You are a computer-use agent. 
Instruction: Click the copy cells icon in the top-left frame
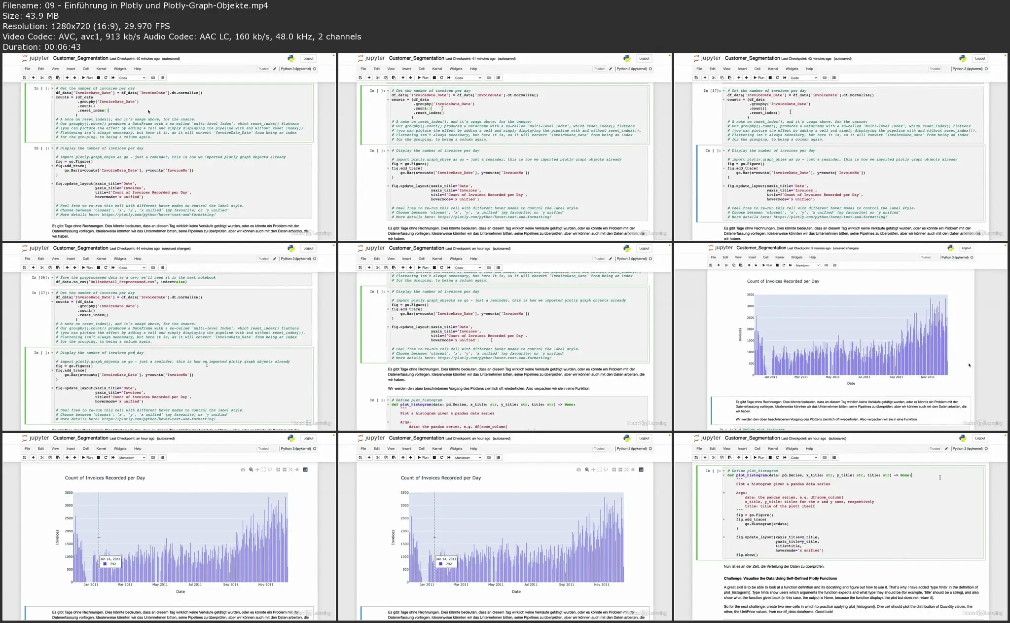click(x=50, y=77)
